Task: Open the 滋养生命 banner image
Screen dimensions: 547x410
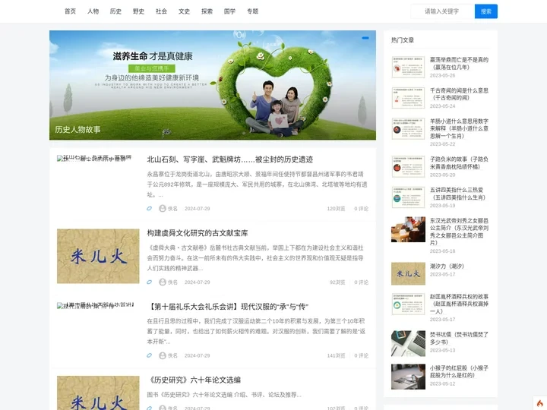Action: point(213,85)
